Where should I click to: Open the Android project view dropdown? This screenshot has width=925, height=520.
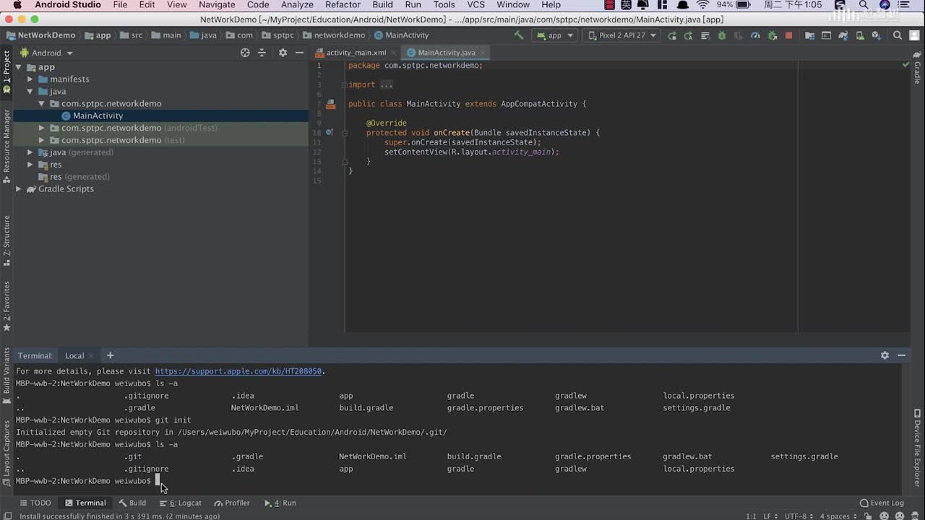tap(47, 53)
